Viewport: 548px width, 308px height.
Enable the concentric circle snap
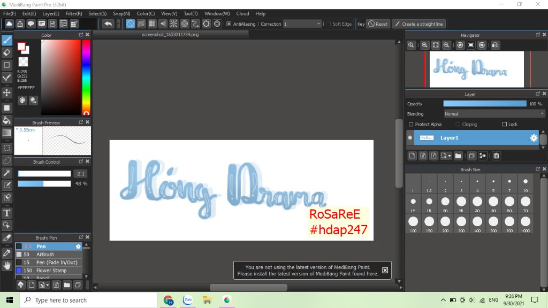coord(185,24)
